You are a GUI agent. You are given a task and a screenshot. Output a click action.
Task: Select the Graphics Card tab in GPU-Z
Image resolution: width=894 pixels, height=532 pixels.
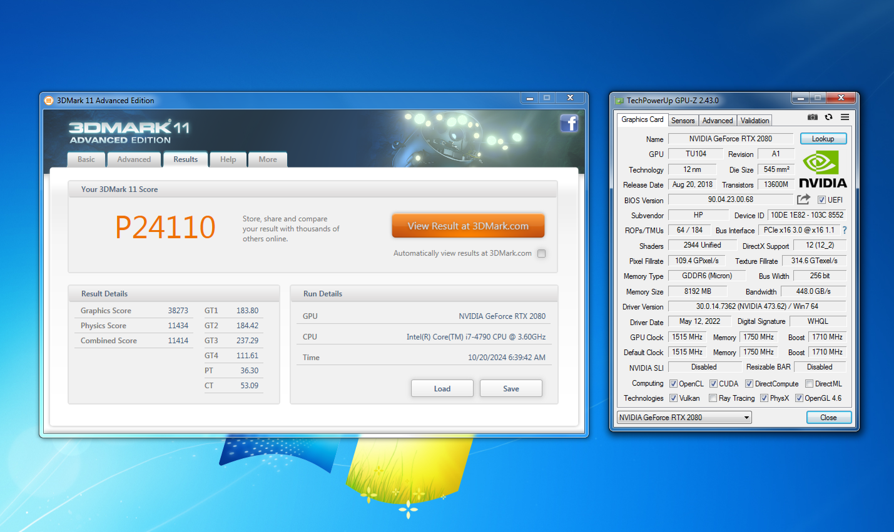coord(643,119)
